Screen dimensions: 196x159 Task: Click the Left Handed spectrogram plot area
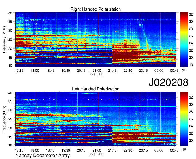coord(96,119)
